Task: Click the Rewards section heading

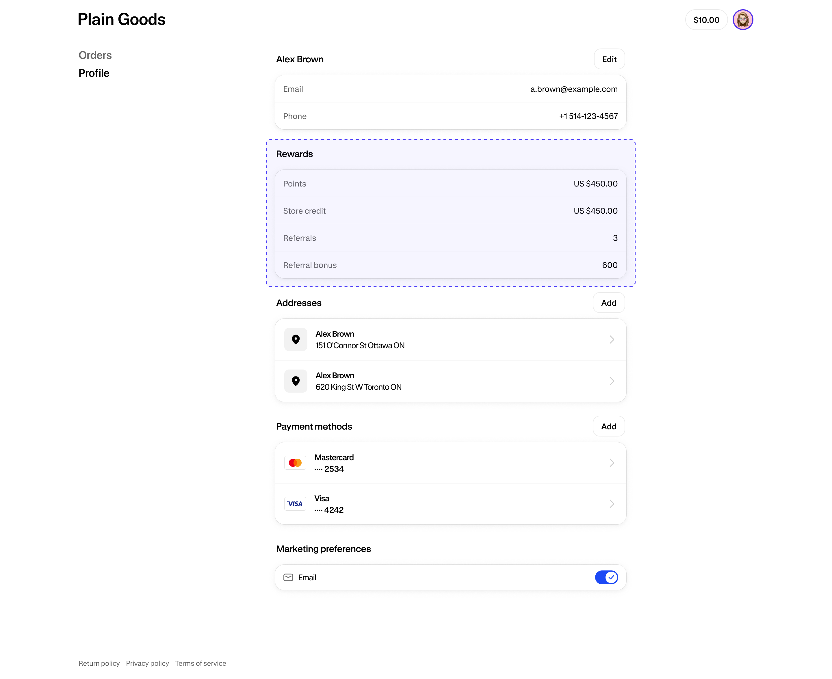Action: coord(294,154)
